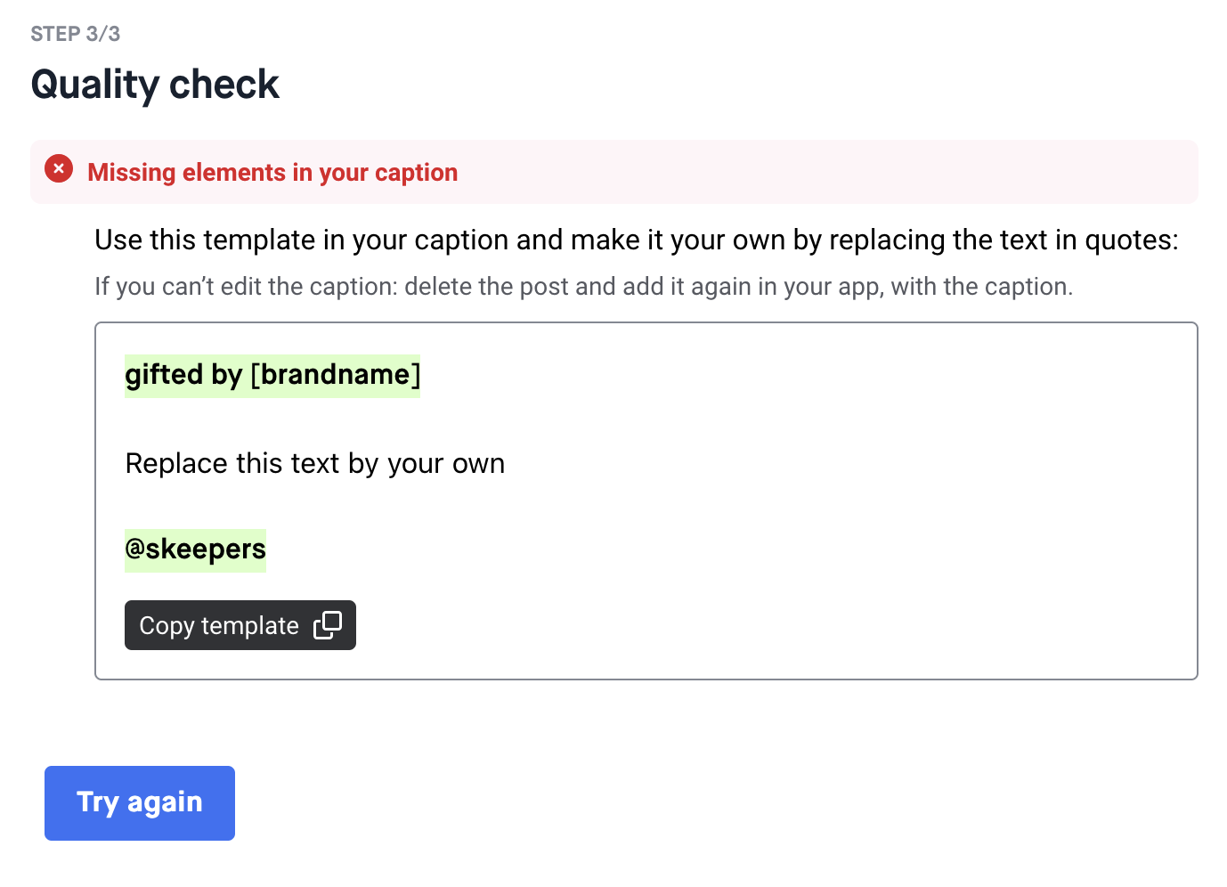Select the @skeepers mention
The height and width of the screenshot is (887, 1227).
coord(196,549)
